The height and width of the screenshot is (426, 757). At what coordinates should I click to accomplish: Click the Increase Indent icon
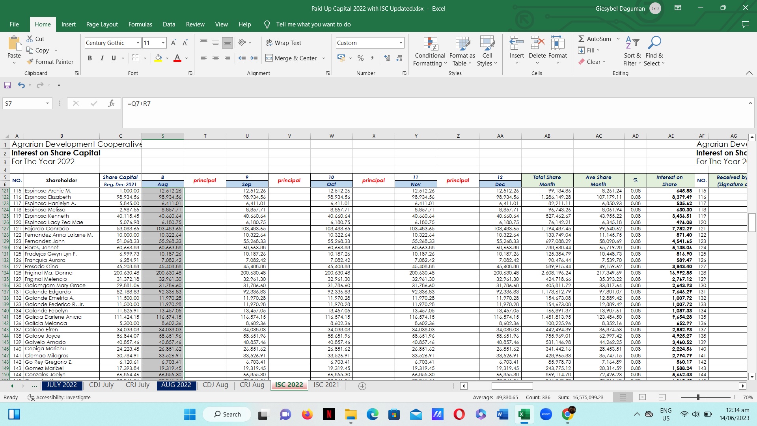pos(254,58)
